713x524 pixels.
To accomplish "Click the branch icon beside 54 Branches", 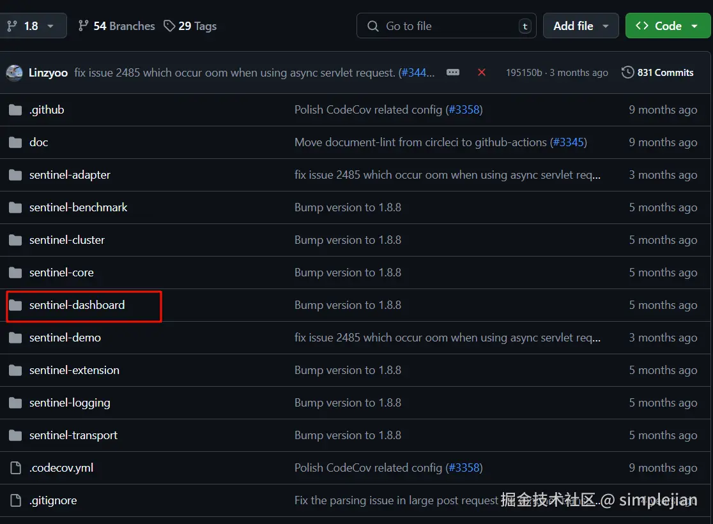I will (83, 26).
